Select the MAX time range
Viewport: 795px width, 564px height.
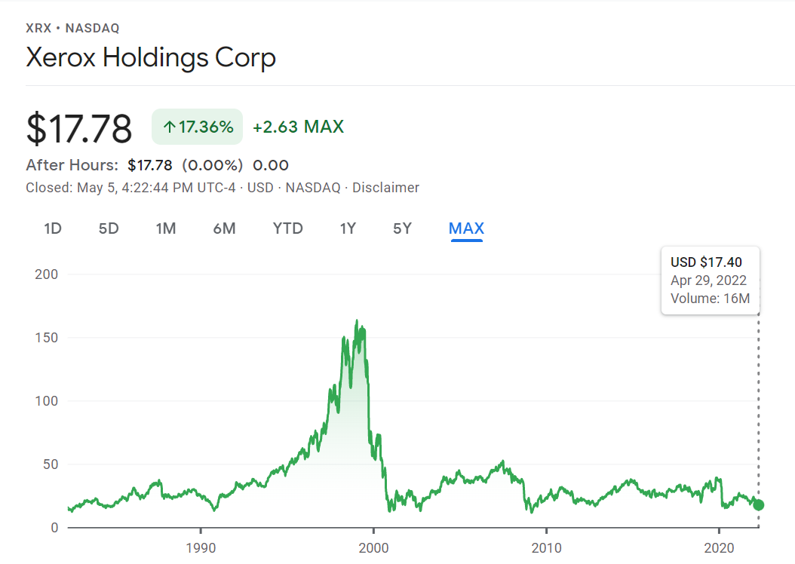click(x=466, y=228)
